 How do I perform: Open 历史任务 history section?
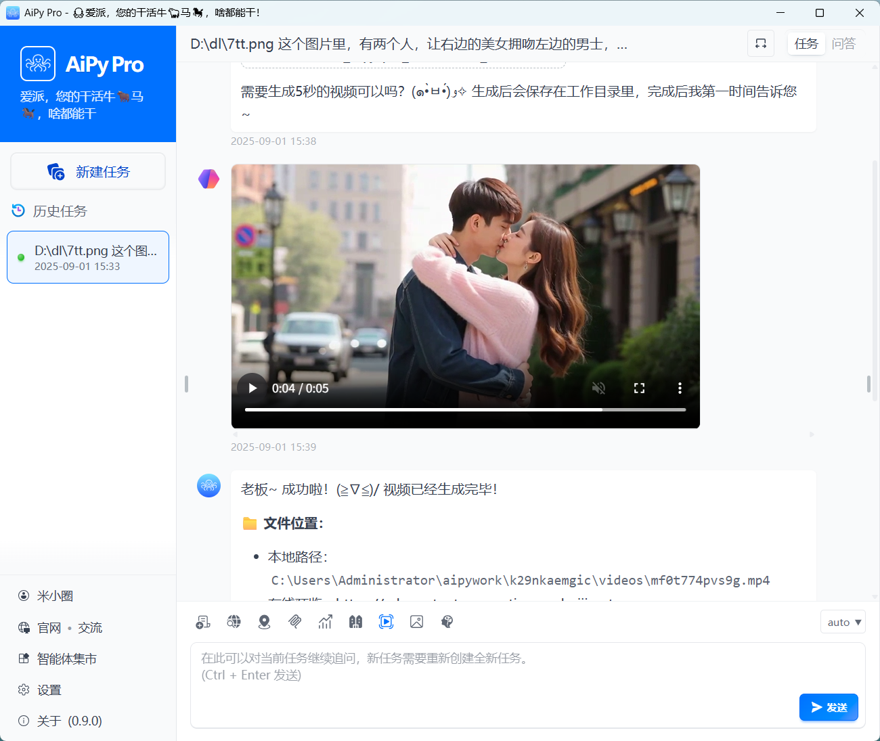(60, 211)
